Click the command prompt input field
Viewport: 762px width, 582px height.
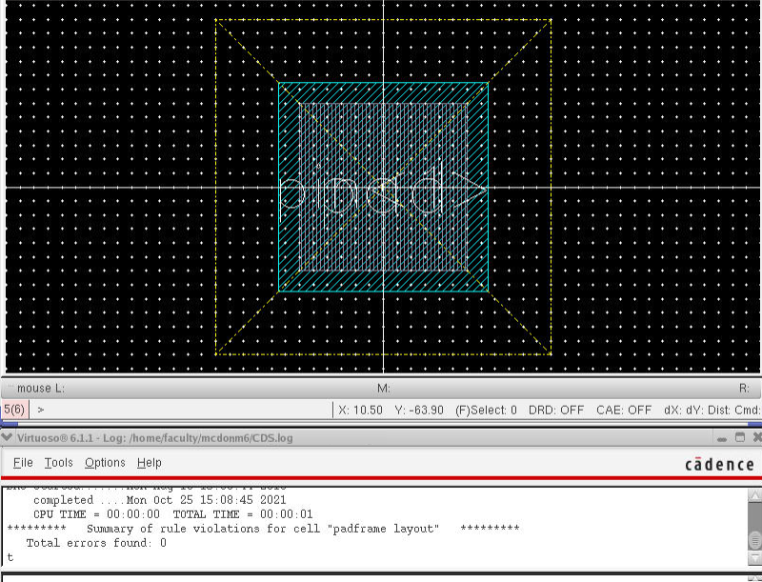coord(181,410)
